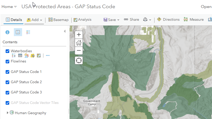The image size is (212, 119).
Task: Open Change Style for Waterbodies
Action: [26, 55]
